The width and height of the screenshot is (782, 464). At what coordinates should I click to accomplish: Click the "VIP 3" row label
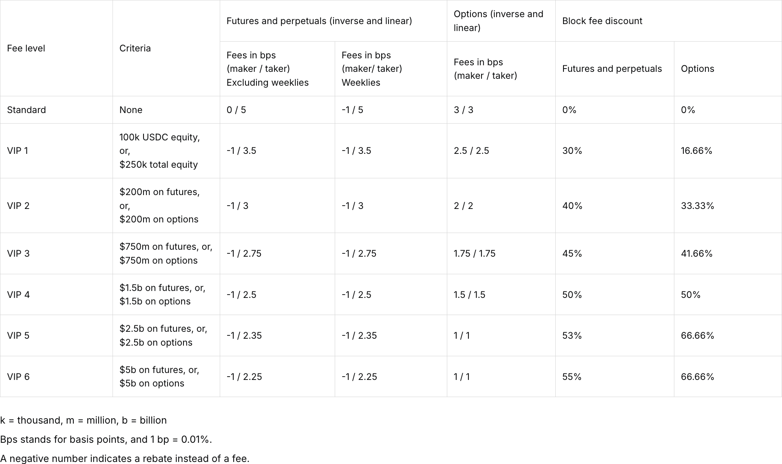click(18, 253)
